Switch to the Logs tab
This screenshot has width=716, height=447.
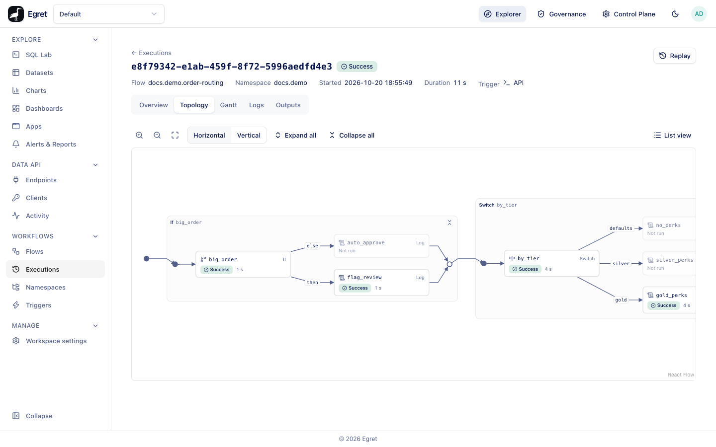[257, 105]
